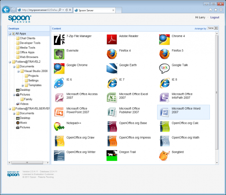Open Firefox 5 icon
This screenshot has height=195, width=226.
[164, 54]
